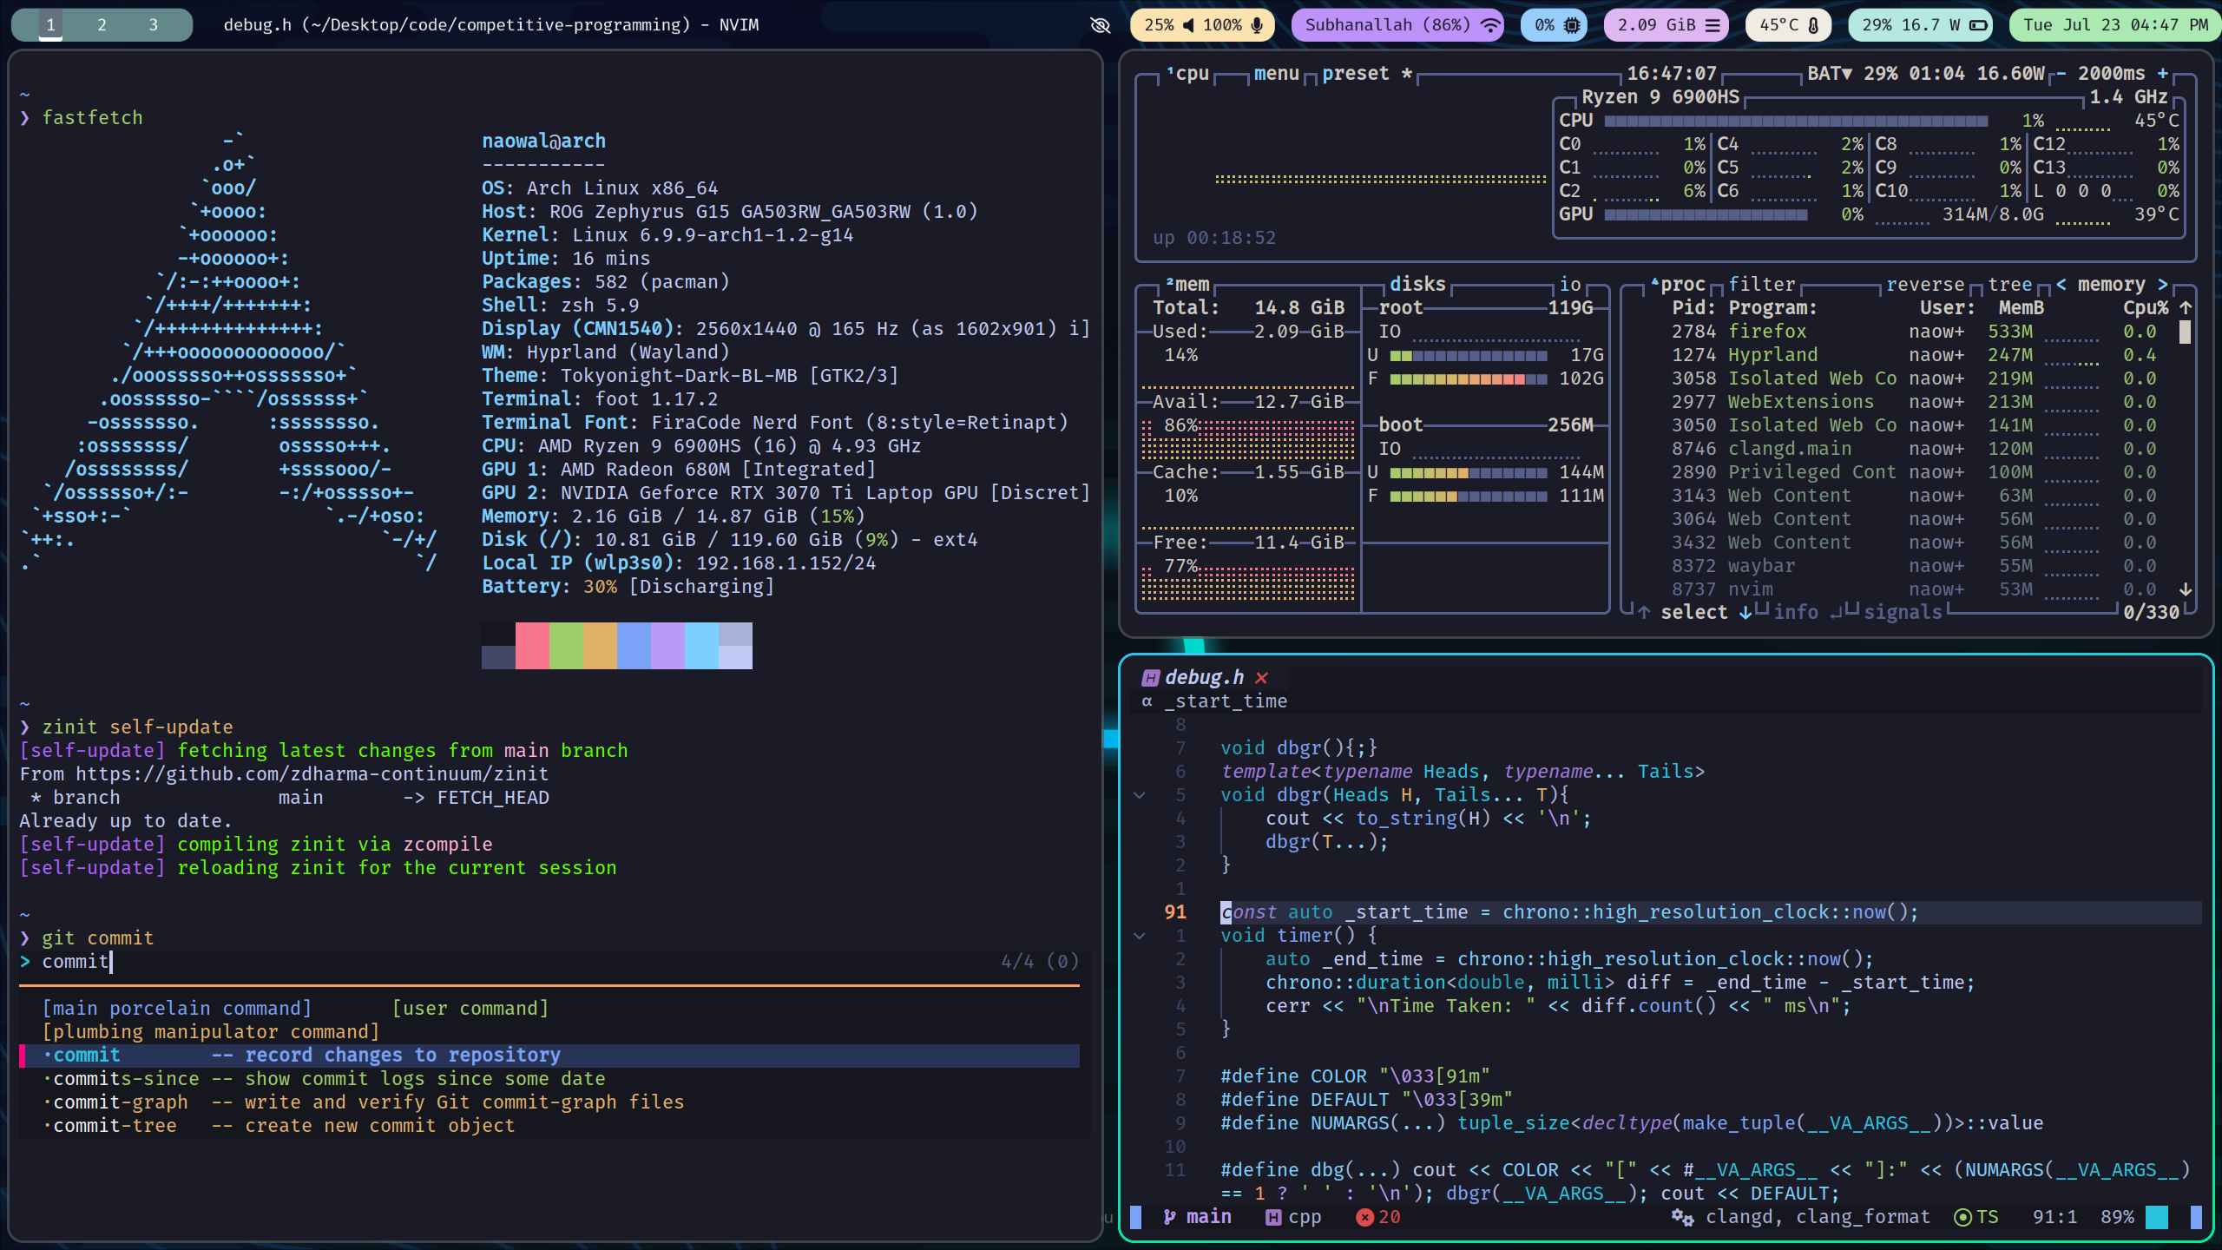Open the btop menu
The width and height of the screenshot is (2222, 1250).
tap(1276, 74)
